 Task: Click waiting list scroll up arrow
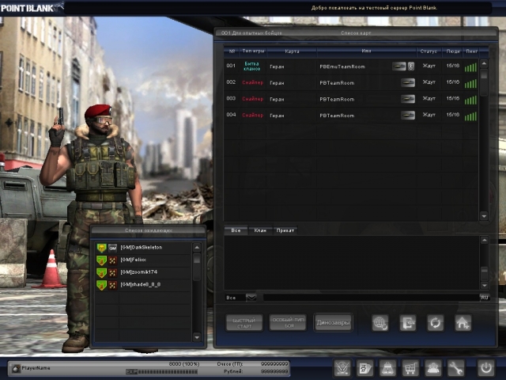coord(197,248)
